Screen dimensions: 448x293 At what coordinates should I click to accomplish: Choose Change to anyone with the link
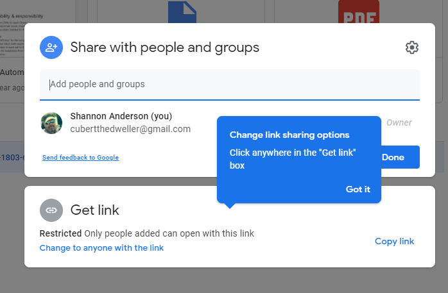[101, 248]
